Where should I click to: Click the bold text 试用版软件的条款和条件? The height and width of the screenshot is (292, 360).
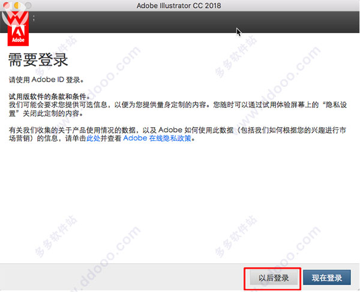pos(49,97)
